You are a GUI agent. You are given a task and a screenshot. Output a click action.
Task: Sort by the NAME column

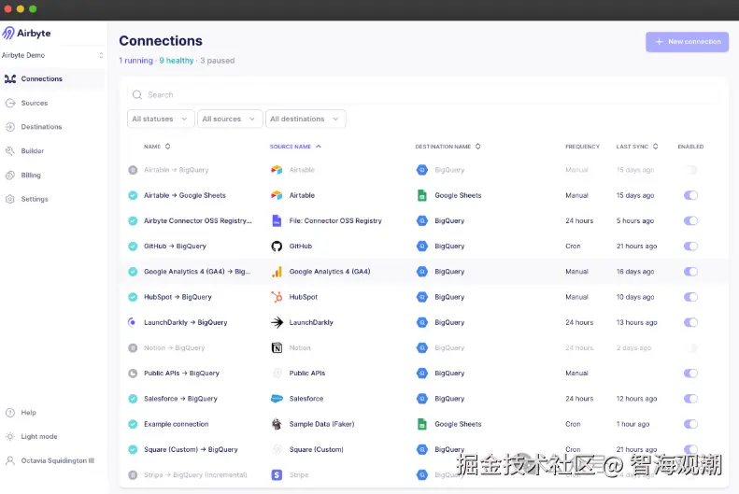click(157, 147)
